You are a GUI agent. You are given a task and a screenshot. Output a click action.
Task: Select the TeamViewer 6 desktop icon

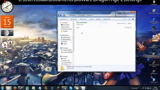pos(154,80)
